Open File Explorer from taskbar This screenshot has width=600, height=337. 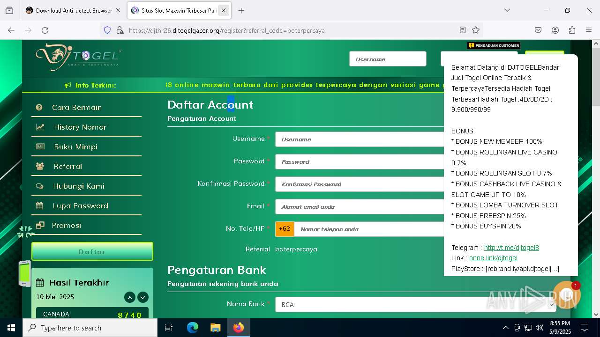point(215,328)
